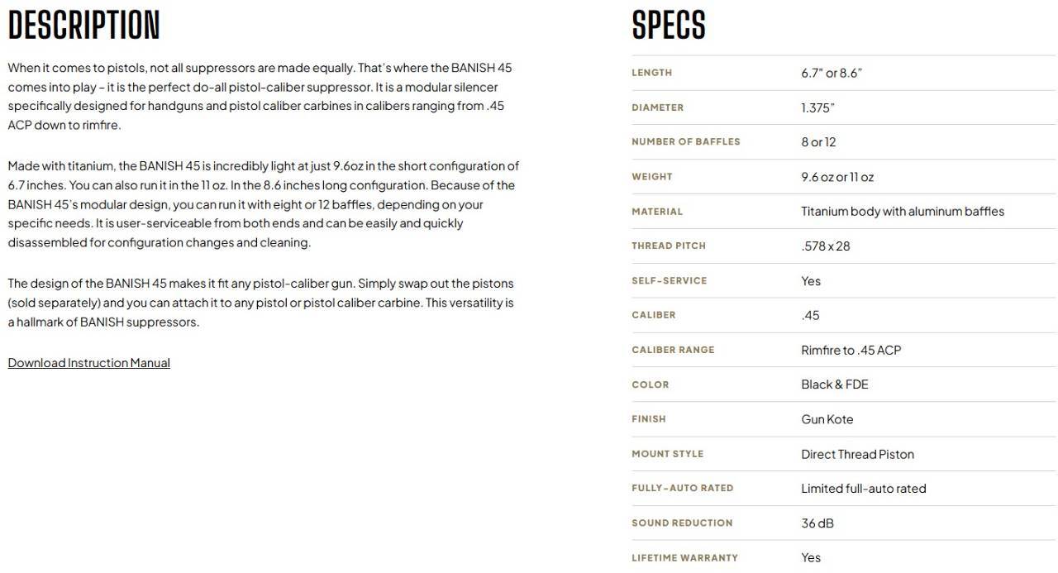Click the LIFETIME WARRANTY label
The width and height of the screenshot is (1058, 573).
point(685,558)
